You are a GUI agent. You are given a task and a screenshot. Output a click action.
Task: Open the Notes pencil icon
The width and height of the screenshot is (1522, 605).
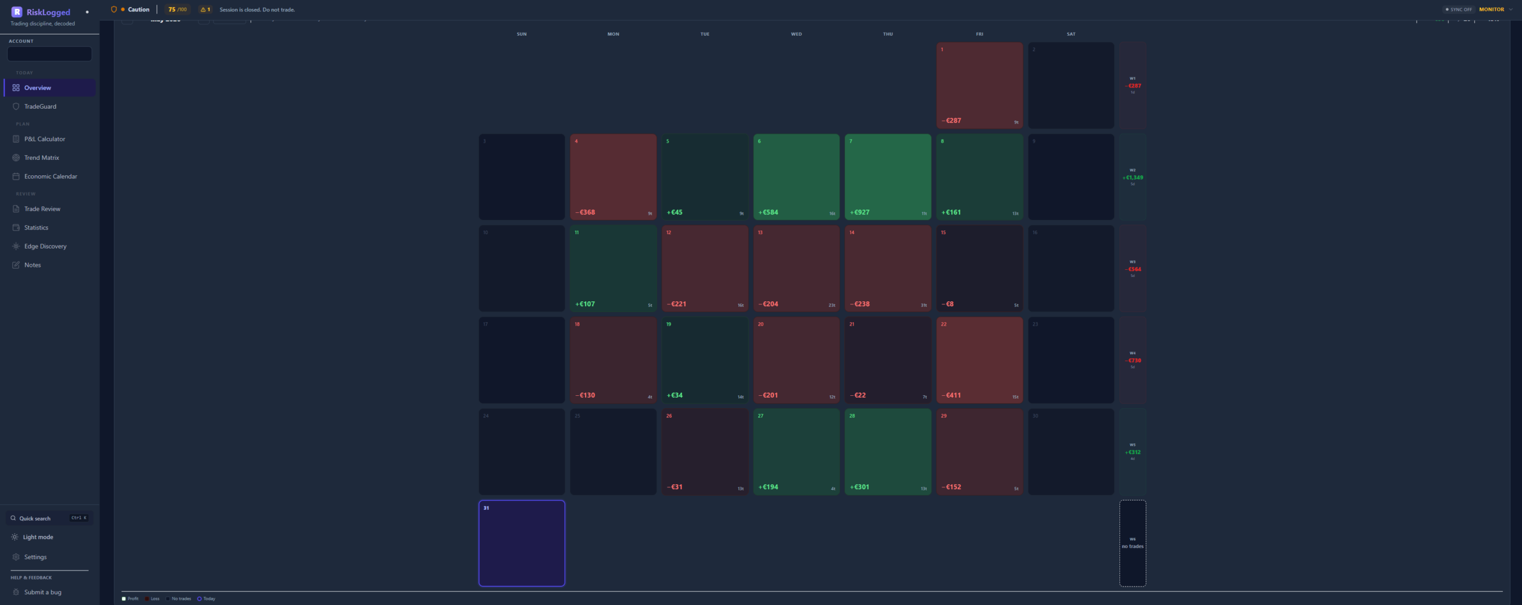pyautogui.click(x=16, y=265)
